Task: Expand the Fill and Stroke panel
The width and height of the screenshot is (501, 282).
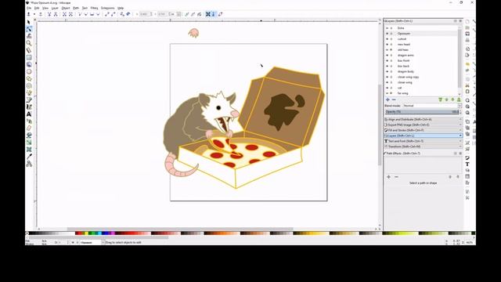Action: click(x=424, y=130)
